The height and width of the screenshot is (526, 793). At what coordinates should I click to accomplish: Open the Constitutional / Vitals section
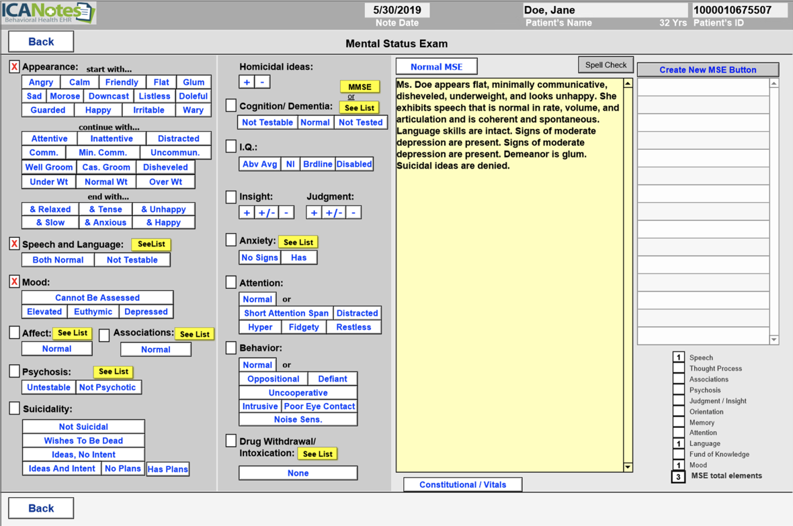click(x=462, y=484)
